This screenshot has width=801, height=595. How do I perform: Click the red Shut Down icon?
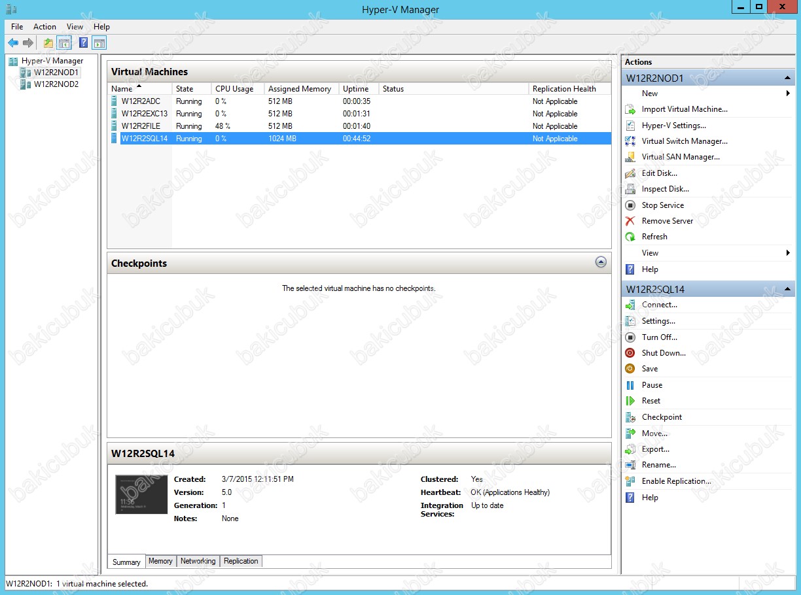coord(630,353)
